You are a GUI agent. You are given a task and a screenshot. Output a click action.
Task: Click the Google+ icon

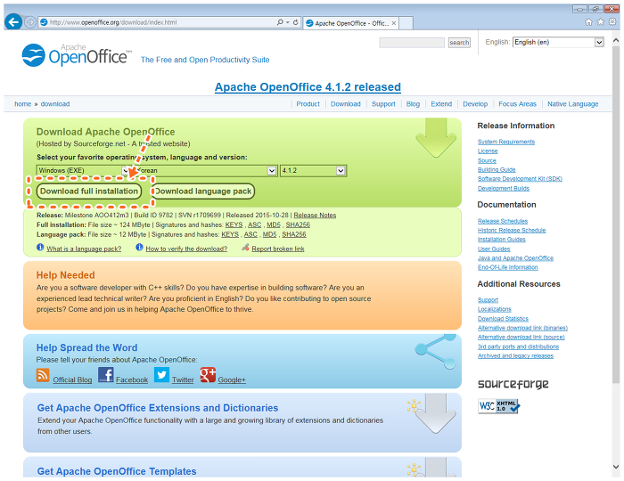[208, 375]
